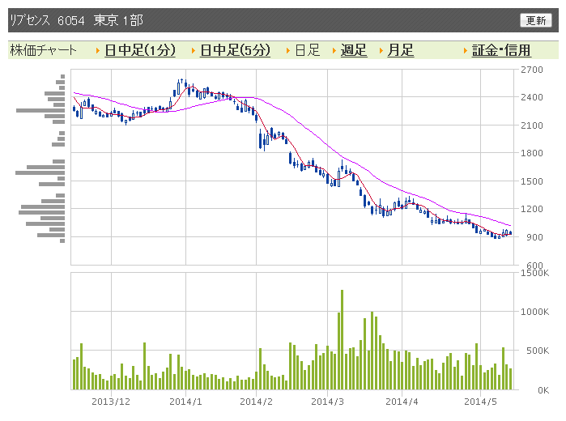The height and width of the screenshot is (421, 566).
Task: Click the 0K volume axis label
Action: click(543, 390)
